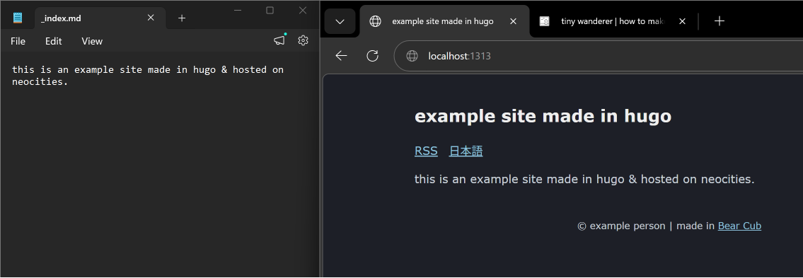Click the site info globe in address bar
The image size is (803, 278).
click(412, 56)
